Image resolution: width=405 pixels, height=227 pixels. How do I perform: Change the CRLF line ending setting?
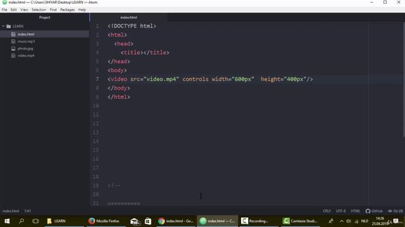coord(327,211)
